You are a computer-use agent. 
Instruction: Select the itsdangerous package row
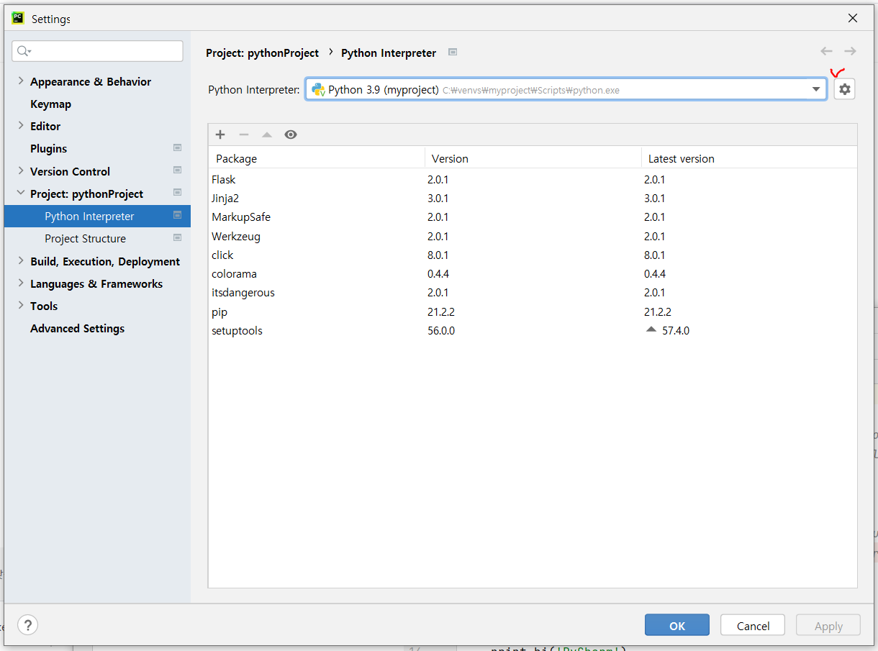tap(533, 293)
